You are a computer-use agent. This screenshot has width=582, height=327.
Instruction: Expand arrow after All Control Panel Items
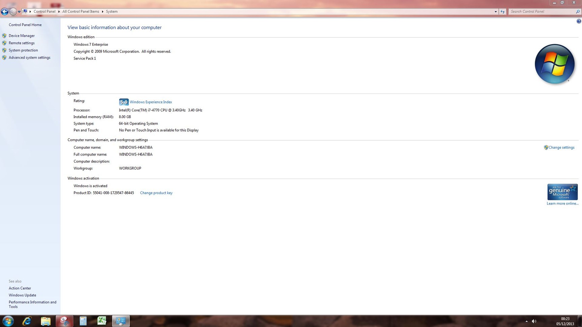click(103, 11)
